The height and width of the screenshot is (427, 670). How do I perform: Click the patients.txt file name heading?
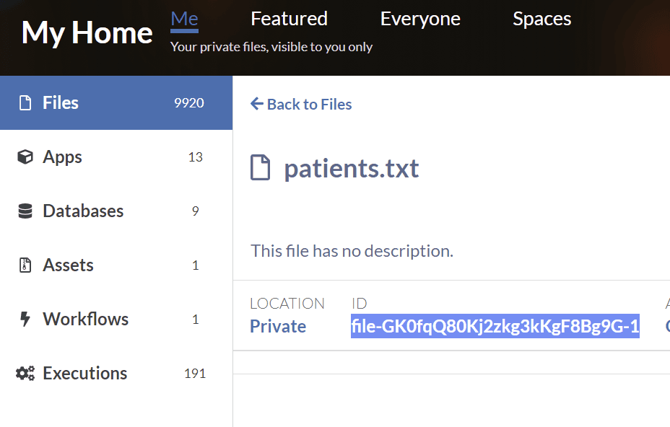[352, 169]
